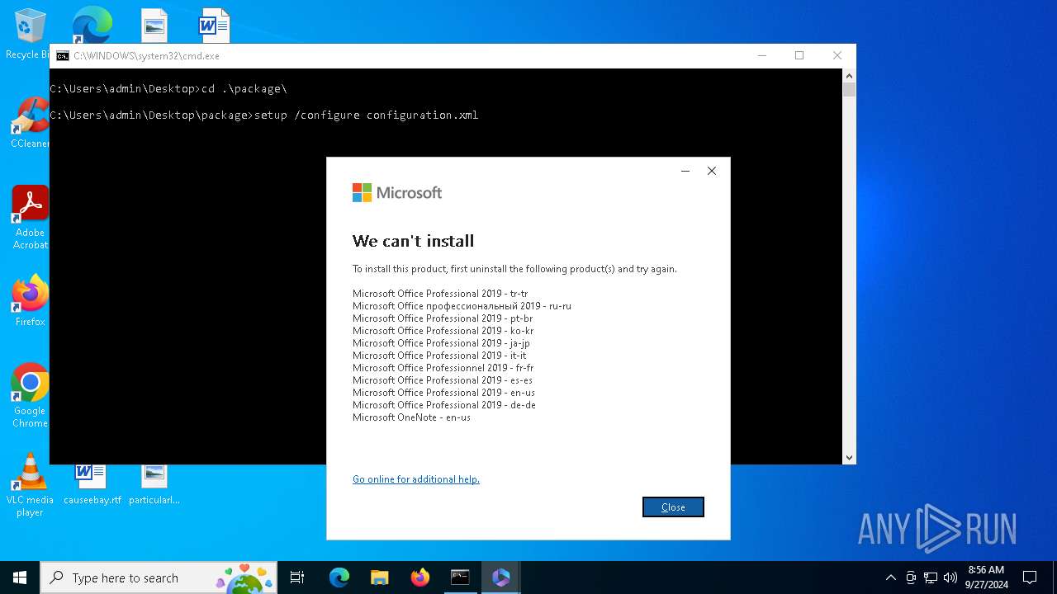Select Microsoft Office Professional 2019 - ko-kr
The width and height of the screenshot is (1057, 594).
(x=443, y=331)
